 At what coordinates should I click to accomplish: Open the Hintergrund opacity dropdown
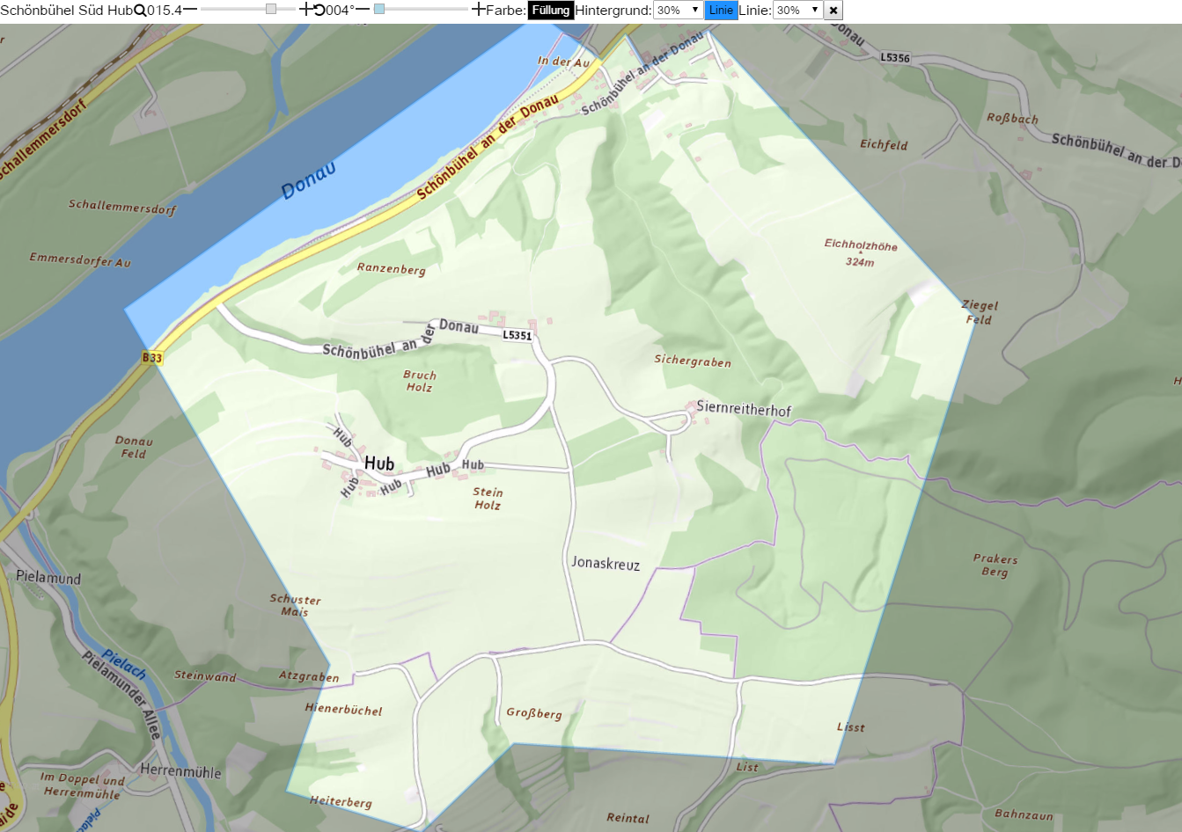[x=678, y=11]
